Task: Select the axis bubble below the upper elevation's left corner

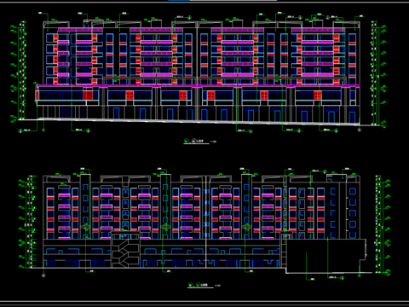Action: 43,130
